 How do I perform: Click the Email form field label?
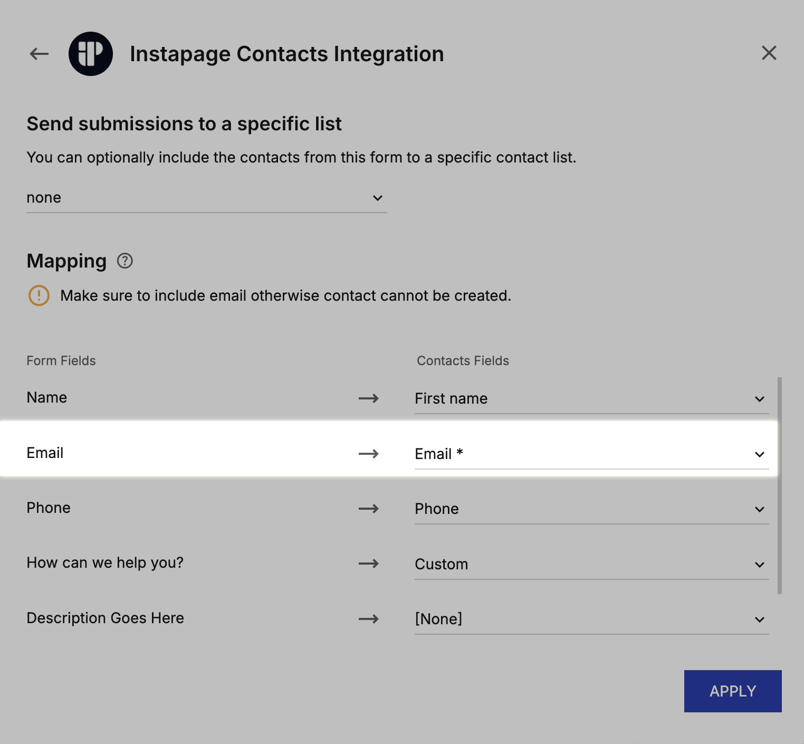tap(45, 453)
